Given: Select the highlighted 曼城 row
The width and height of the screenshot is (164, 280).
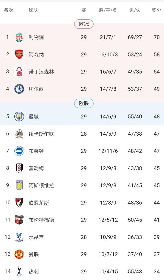Looking at the screenshot, I should click(x=82, y=116).
